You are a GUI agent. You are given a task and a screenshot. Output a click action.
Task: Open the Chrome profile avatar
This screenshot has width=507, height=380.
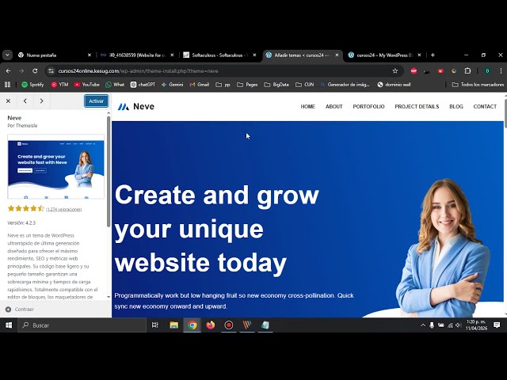point(487,71)
